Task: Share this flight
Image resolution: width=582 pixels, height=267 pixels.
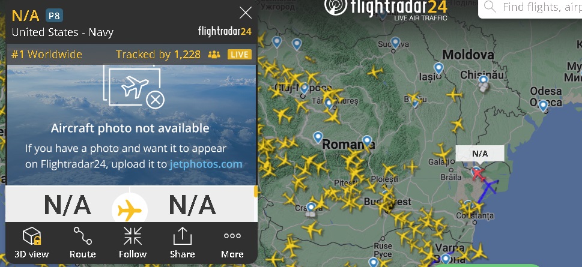Action: [x=182, y=242]
